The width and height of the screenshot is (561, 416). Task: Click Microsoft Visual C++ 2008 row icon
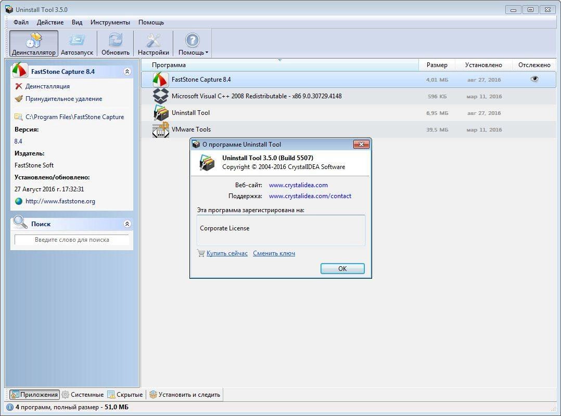pyautogui.click(x=160, y=96)
